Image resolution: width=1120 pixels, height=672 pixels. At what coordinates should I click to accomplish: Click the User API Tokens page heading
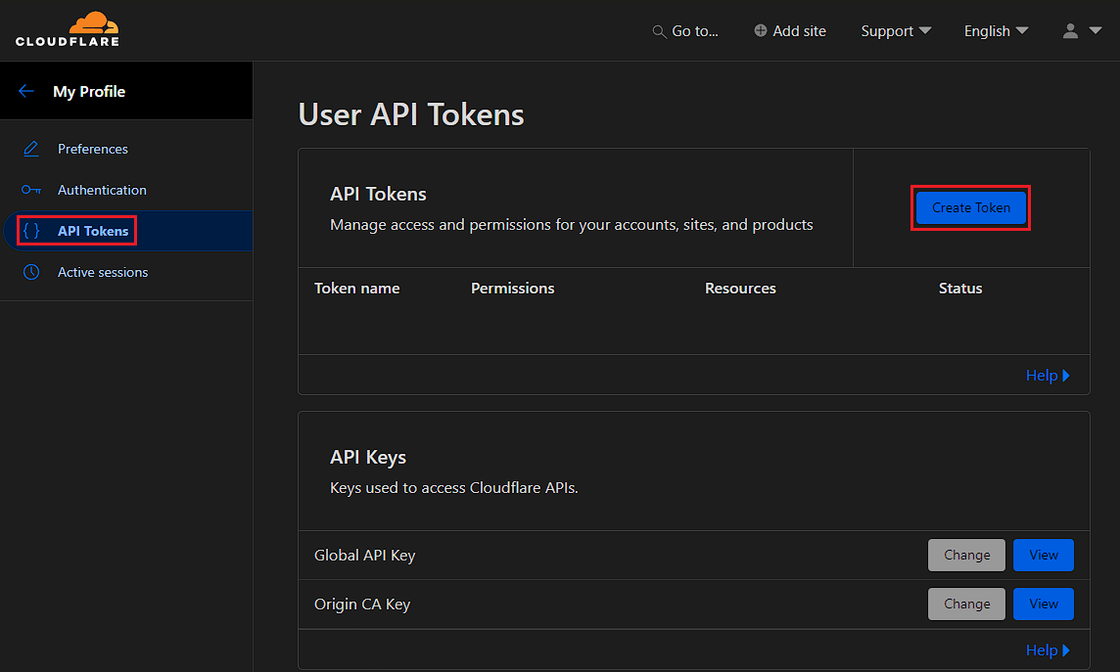click(x=411, y=114)
